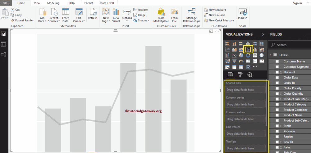Select the Multi-row card visual
Image resolution: width=311 pixels, height=153 pixels.
click(255, 61)
